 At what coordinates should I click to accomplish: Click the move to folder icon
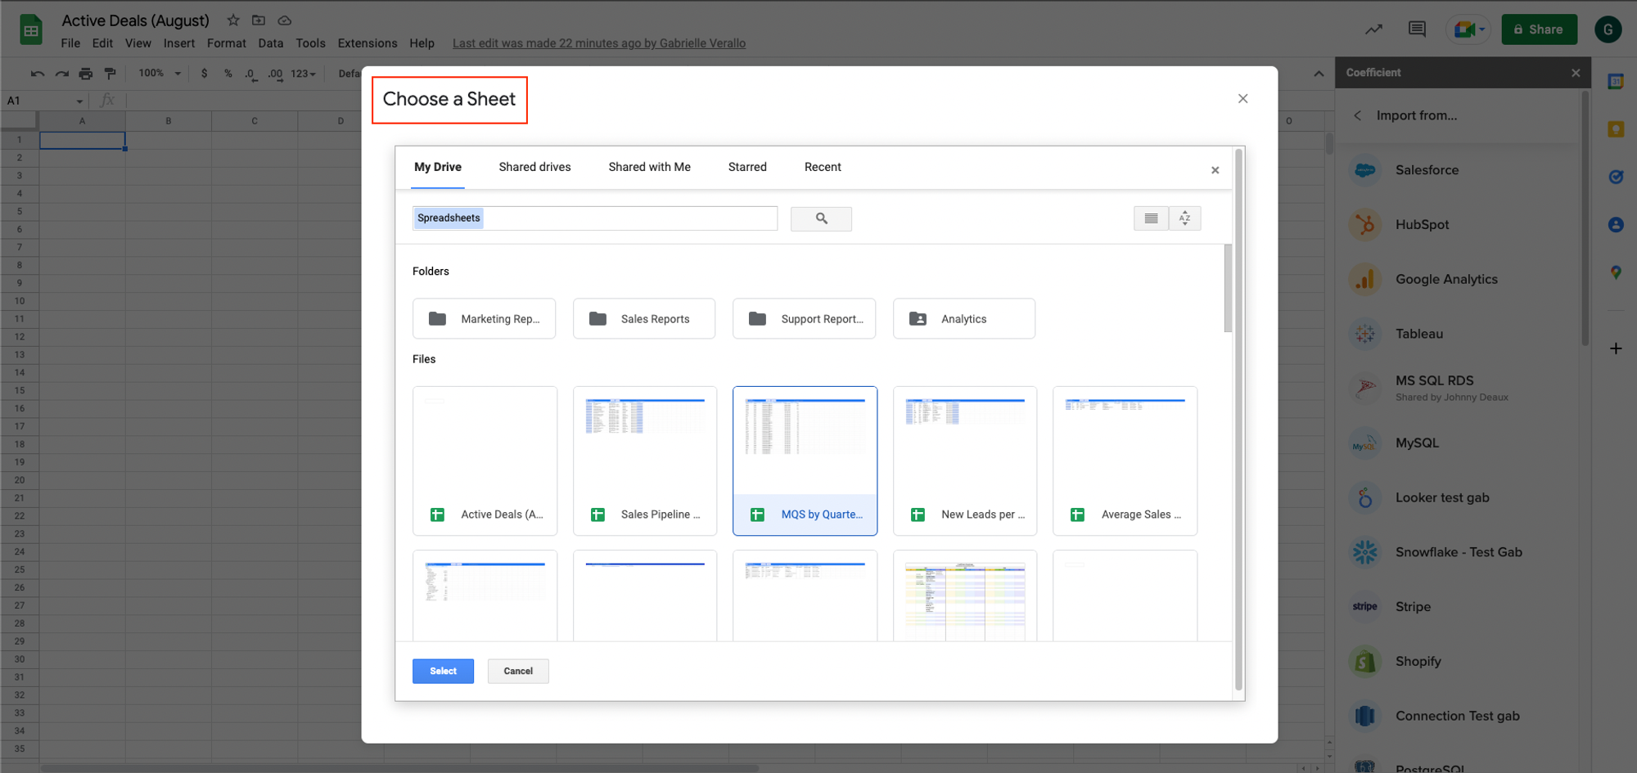[x=259, y=20]
